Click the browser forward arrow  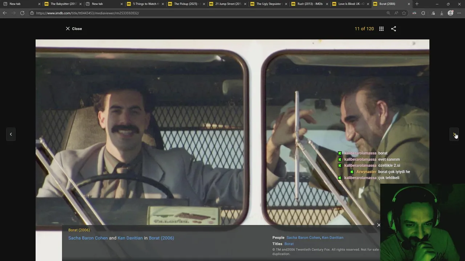pos(14,13)
